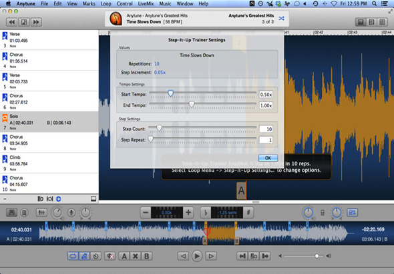Open the Music menu

pyautogui.click(x=165, y=4)
